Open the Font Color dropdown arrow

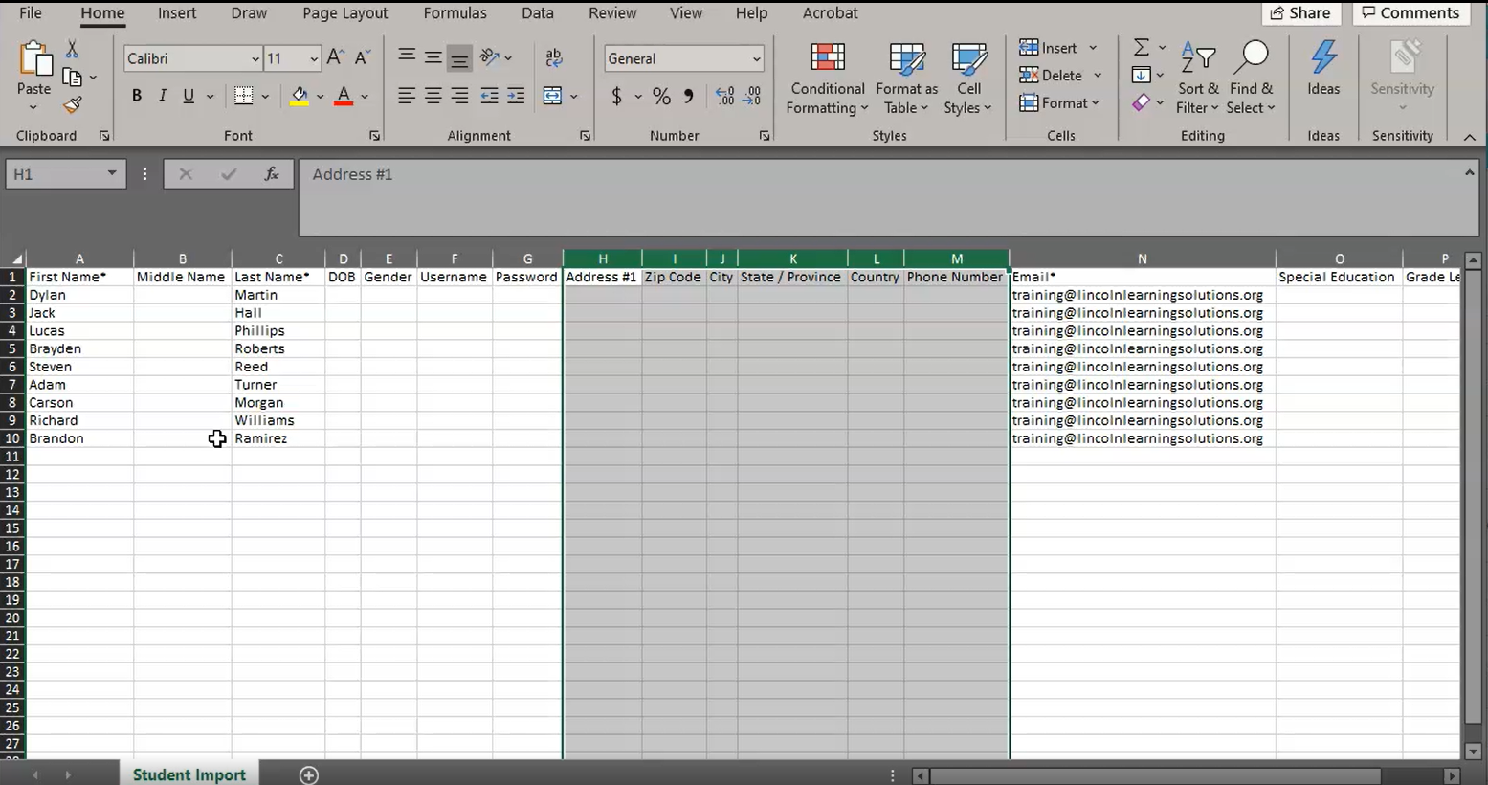point(365,97)
